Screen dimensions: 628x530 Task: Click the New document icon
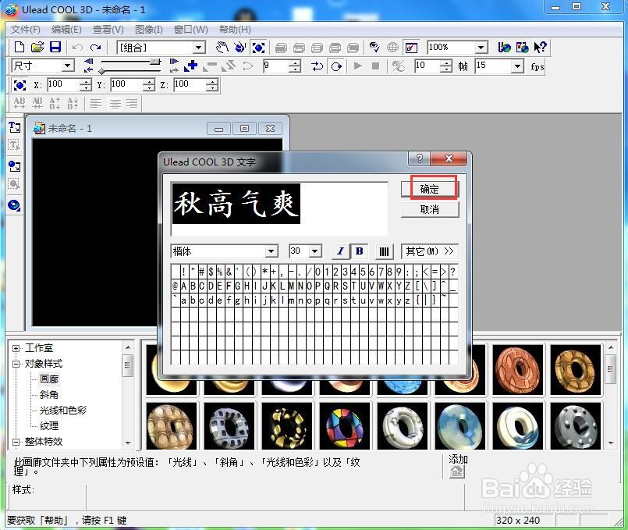click(x=19, y=48)
